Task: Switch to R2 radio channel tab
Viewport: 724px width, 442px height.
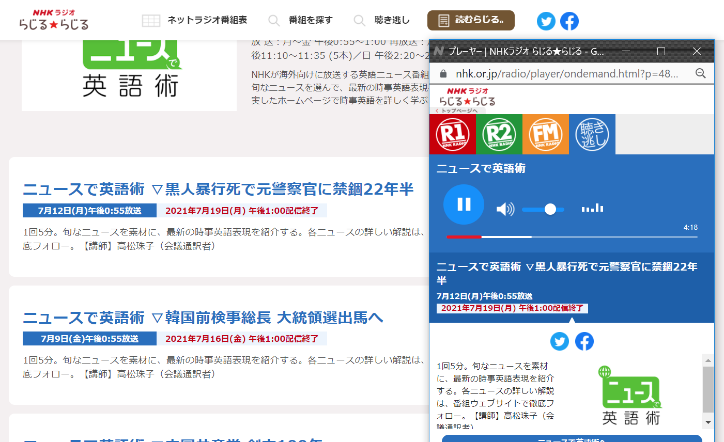Action: click(499, 134)
